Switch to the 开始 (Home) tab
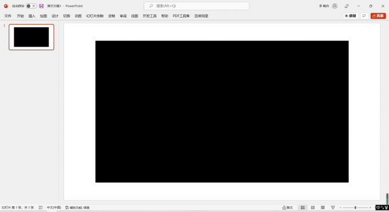 coord(21,16)
